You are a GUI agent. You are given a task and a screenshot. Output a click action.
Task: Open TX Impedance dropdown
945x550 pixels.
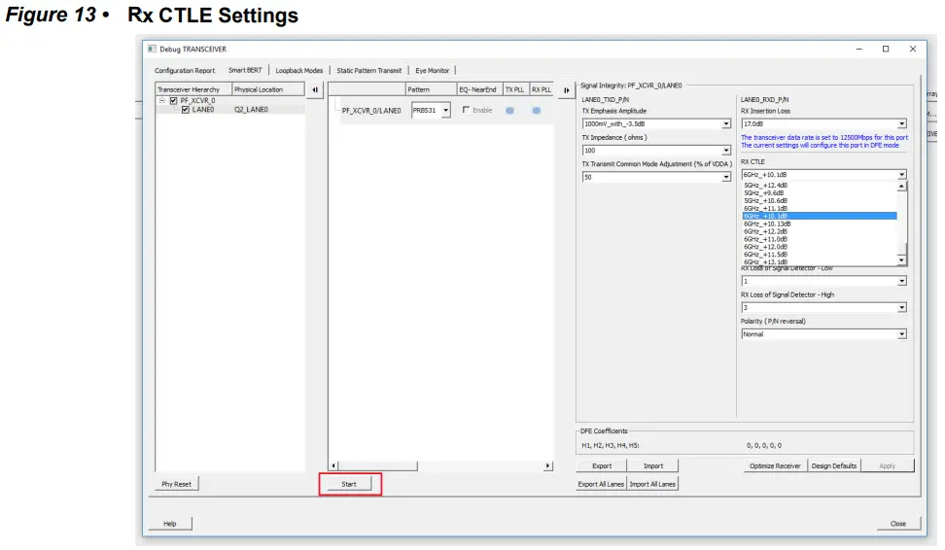click(725, 150)
